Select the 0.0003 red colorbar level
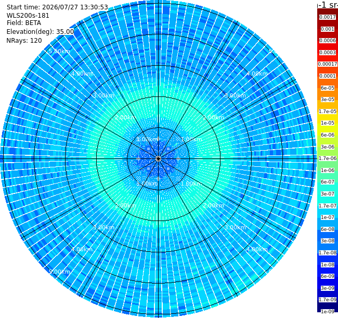This screenshot has width=338, height=318. (328, 53)
